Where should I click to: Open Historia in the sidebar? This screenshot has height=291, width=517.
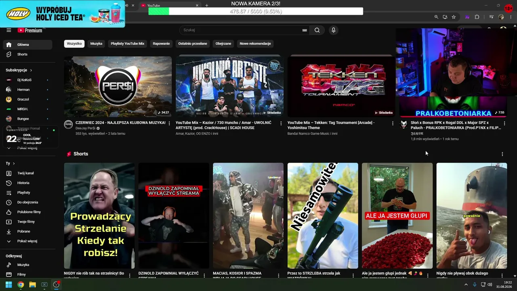(27, 183)
